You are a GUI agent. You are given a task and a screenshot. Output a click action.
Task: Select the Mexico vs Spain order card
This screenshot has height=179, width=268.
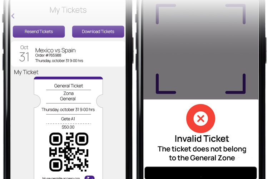point(68,54)
